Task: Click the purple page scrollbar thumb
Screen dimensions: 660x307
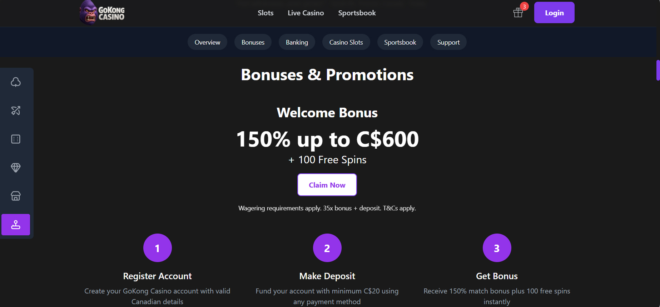Action: [x=658, y=70]
